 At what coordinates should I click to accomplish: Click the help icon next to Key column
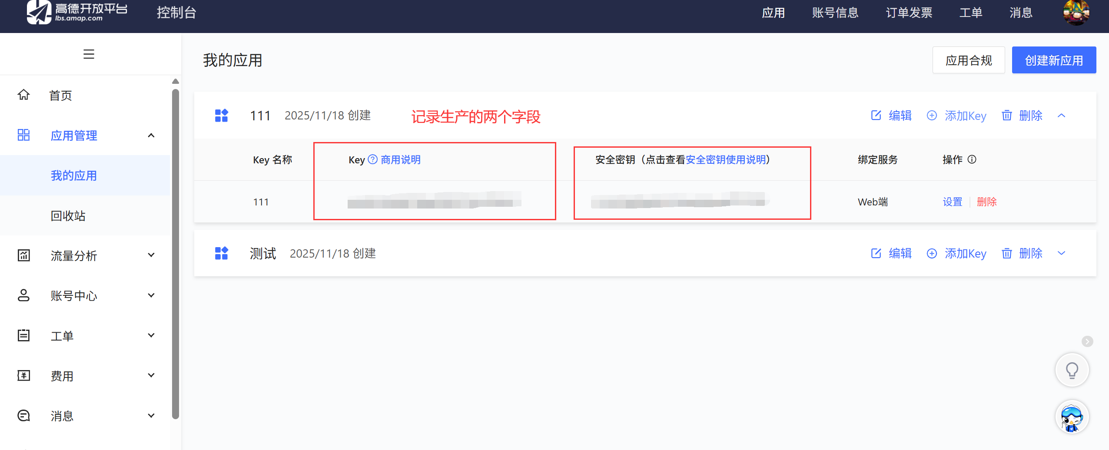point(372,159)
